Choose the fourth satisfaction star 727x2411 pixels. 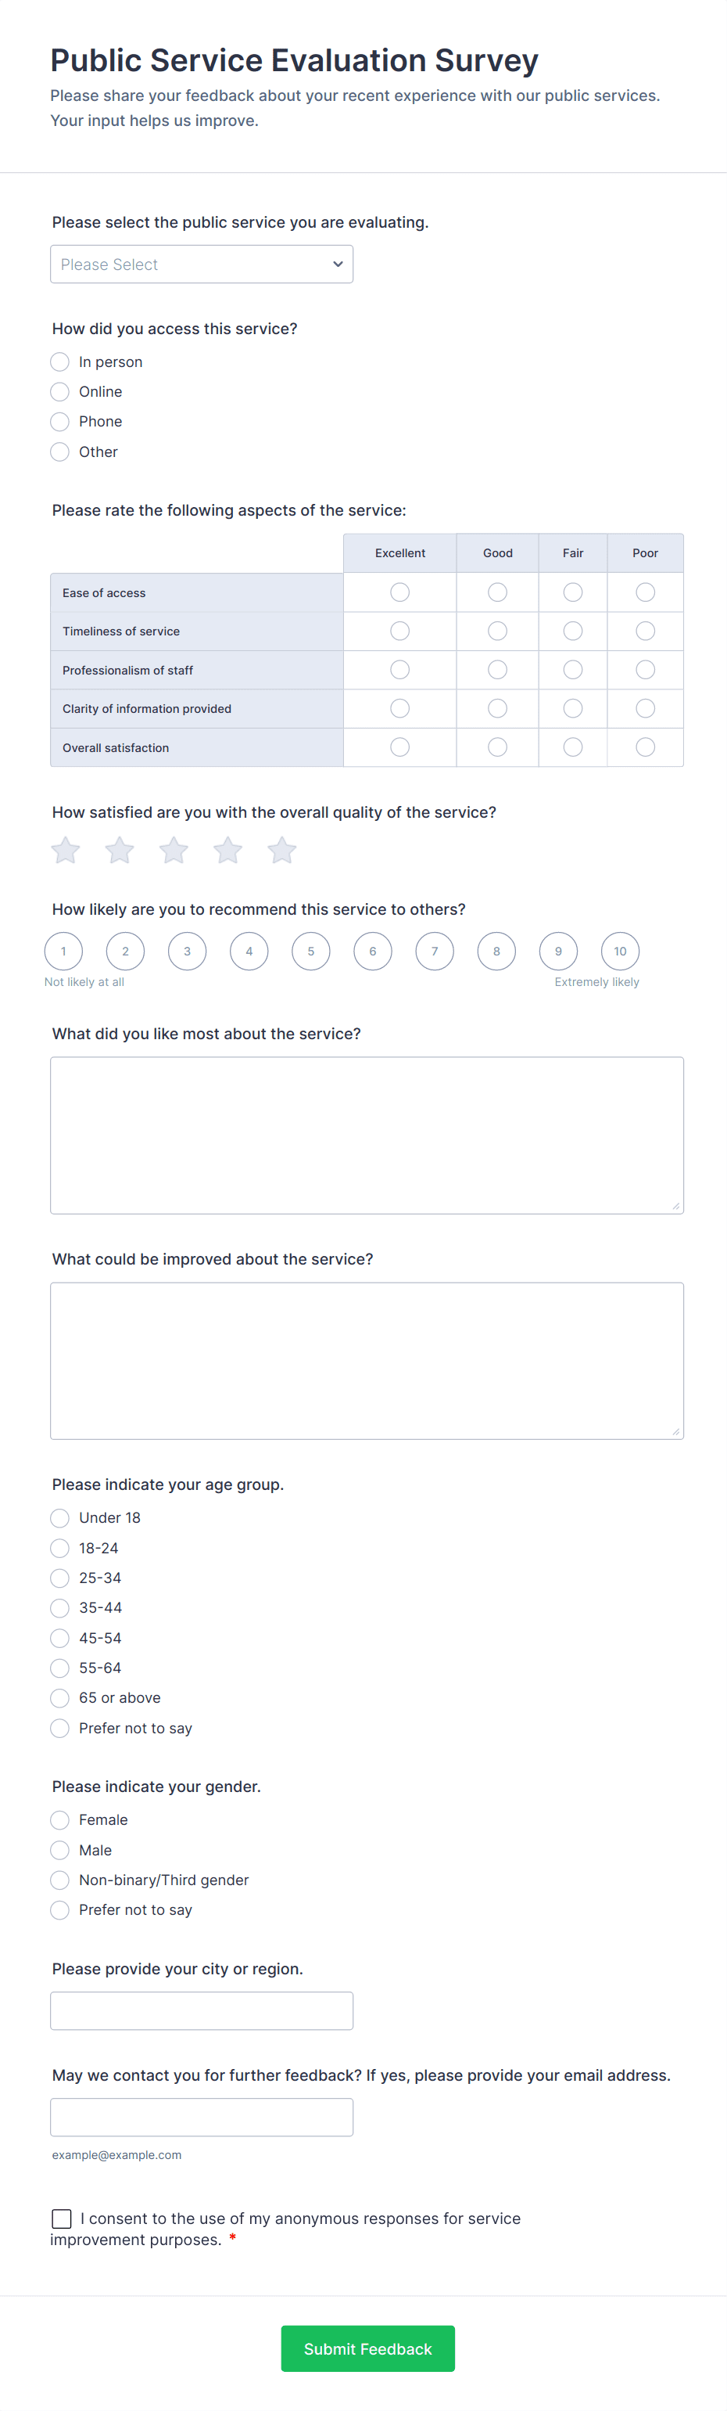[x=228, y=851]
